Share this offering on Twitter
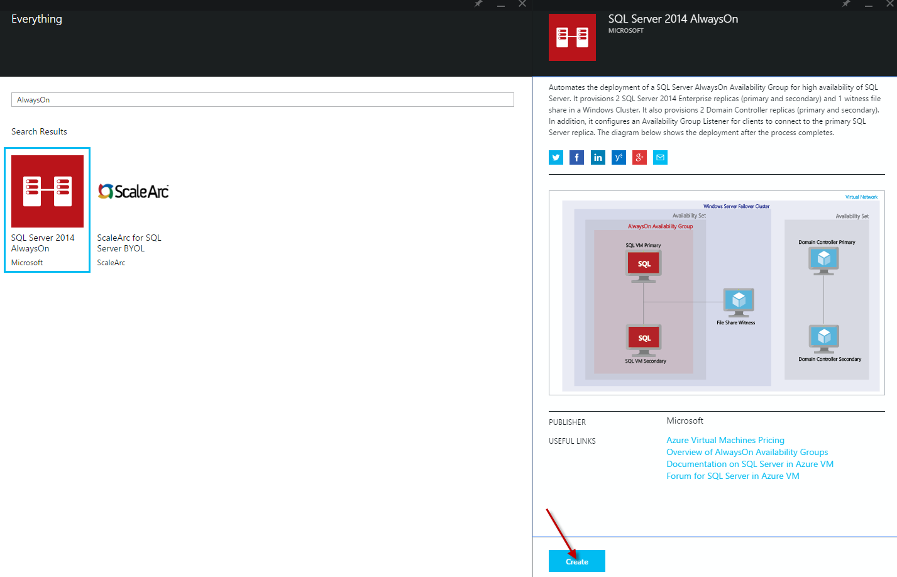897x577 pixels. [556, 158]
